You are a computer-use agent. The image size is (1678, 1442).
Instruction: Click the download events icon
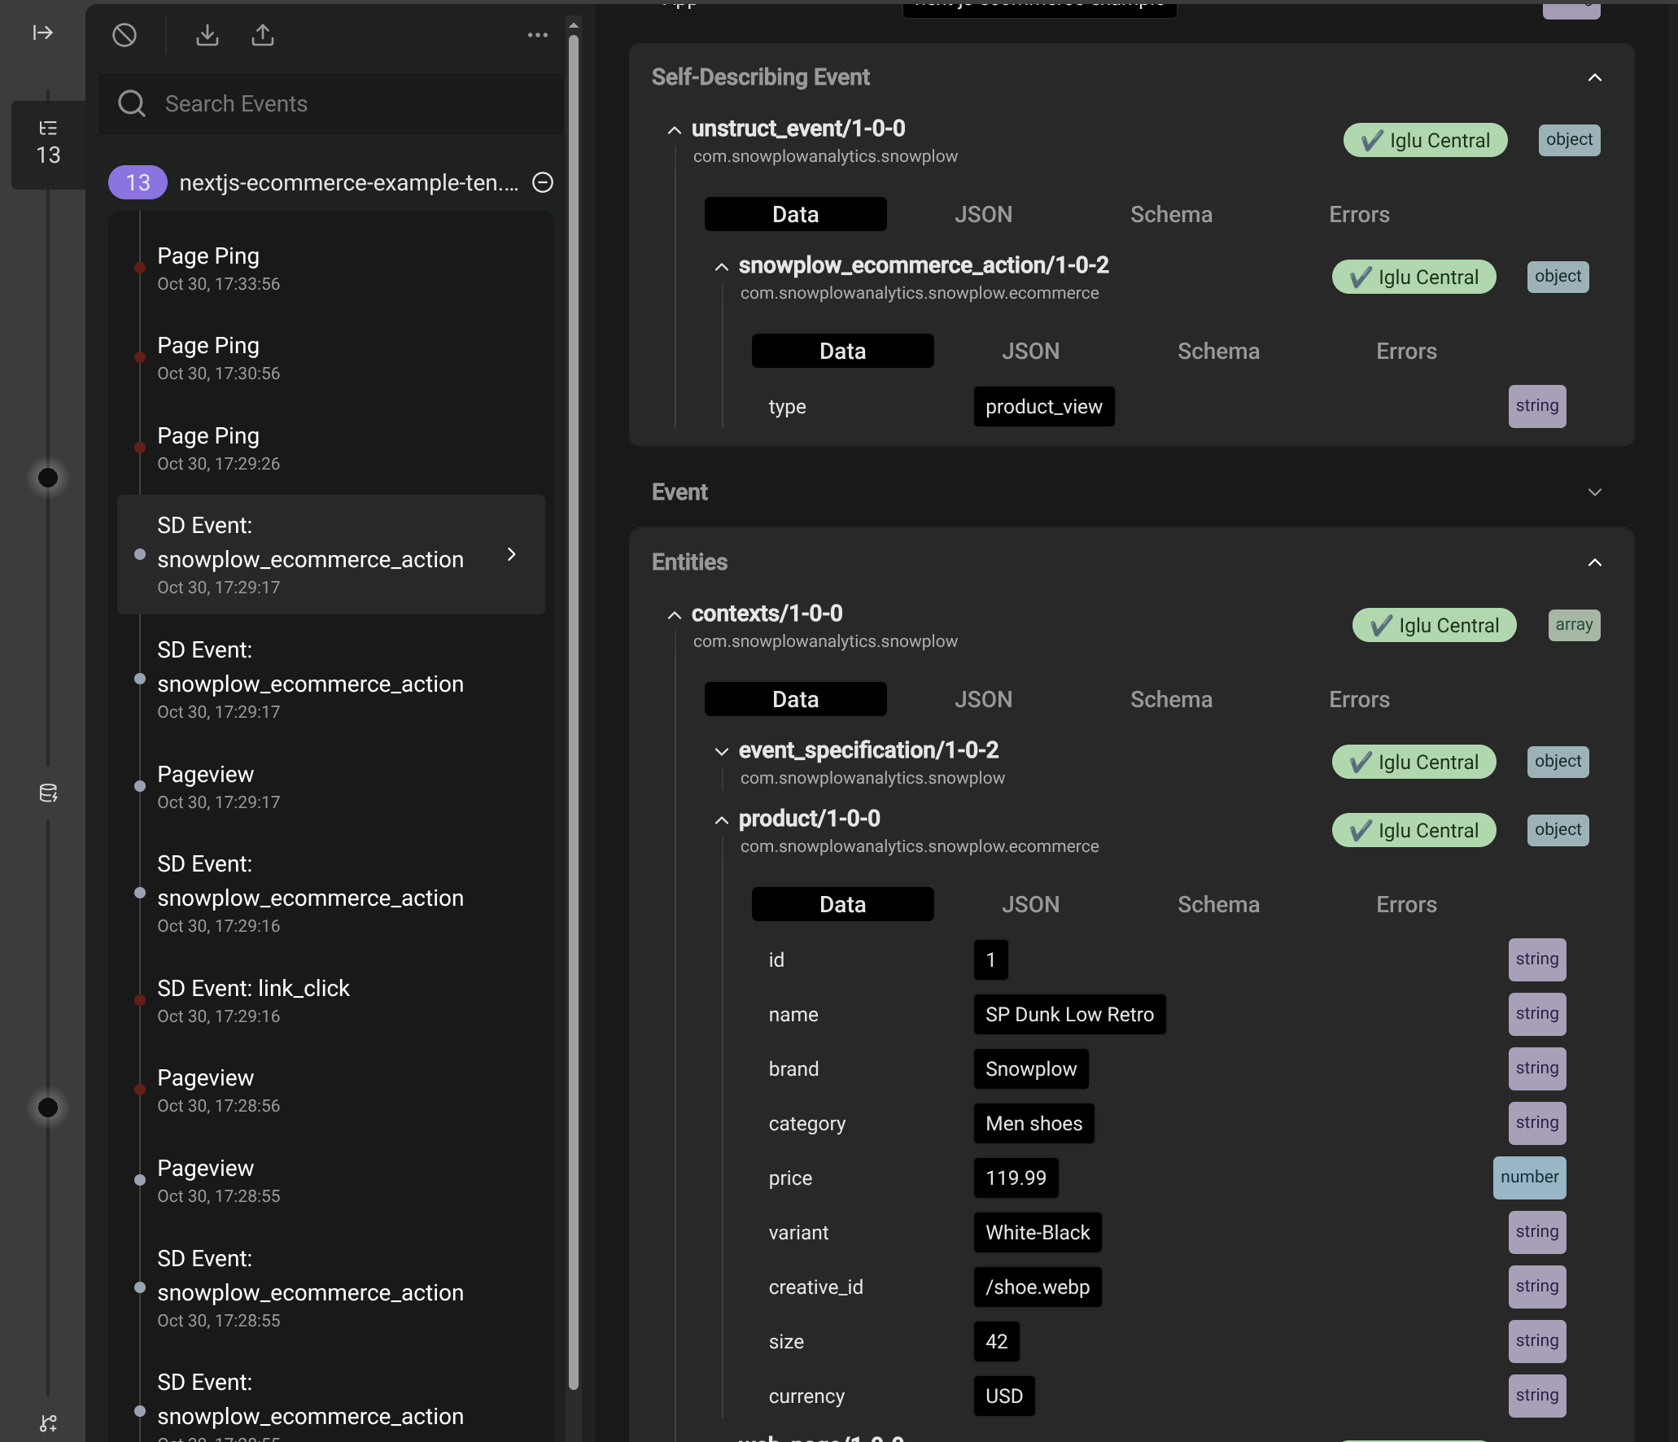coord(208,35)
